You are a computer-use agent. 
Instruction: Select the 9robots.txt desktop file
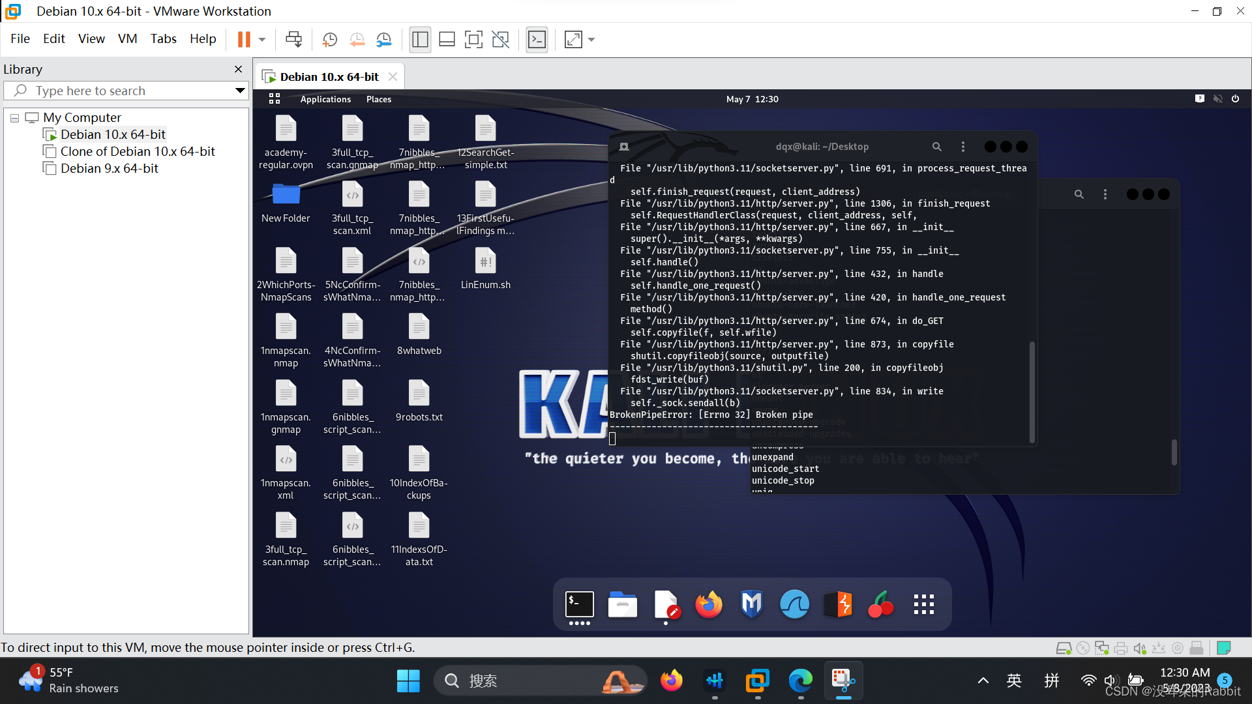pyautogui.click(x=419, y=400)
